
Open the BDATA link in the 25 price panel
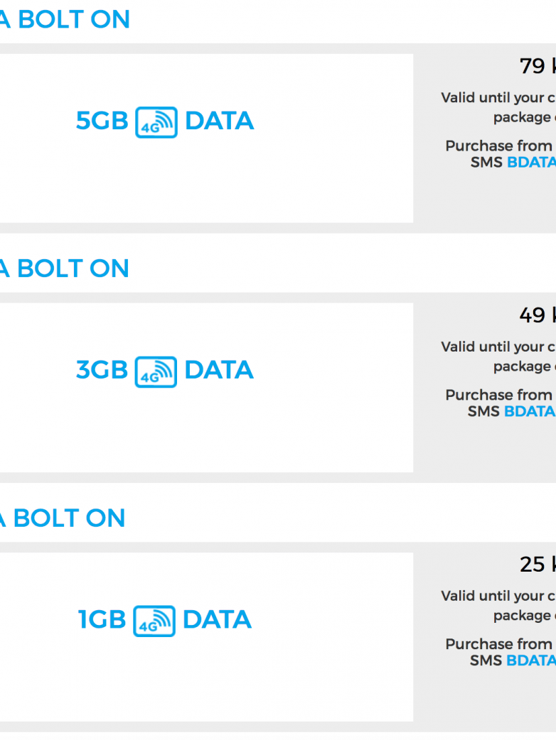point(531,661)
